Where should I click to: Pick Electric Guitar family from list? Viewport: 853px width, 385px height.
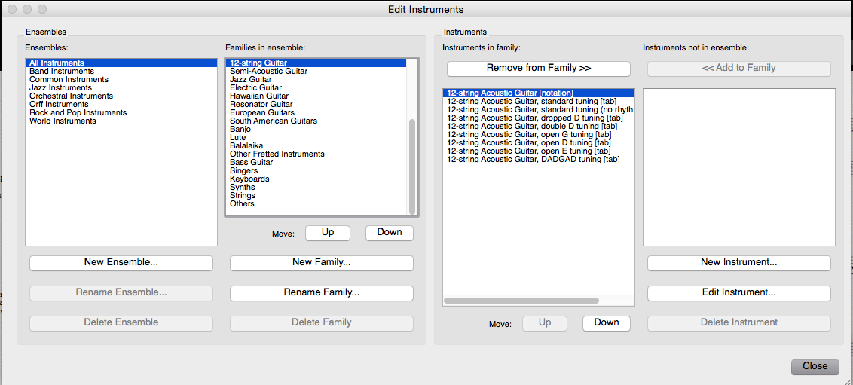coord(255,88)
